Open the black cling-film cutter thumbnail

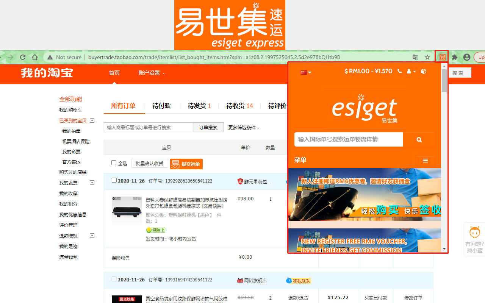tap(127, 211)
